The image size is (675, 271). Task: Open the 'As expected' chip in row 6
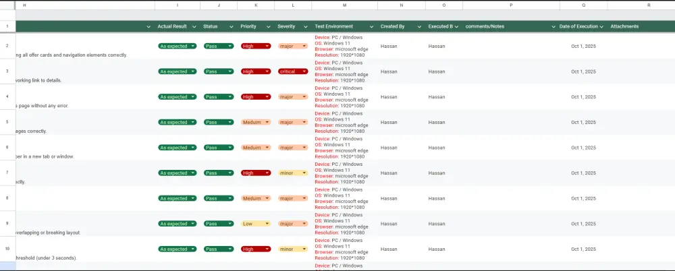point(178,148)
